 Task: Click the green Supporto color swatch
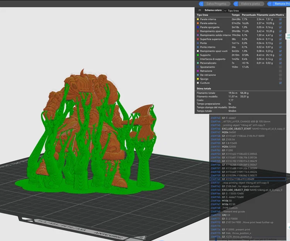point(198,55)
